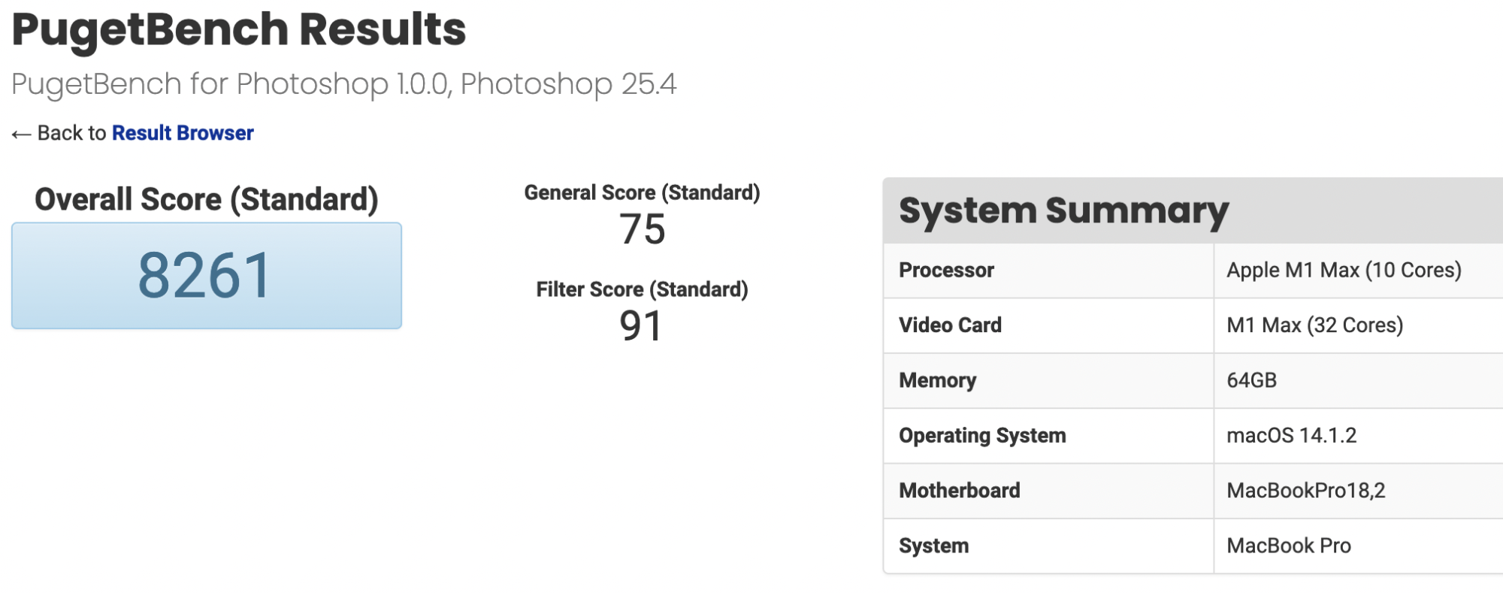Click the General Score value 75
Image resolution: width=1503 pixels, height=593 pixels.
tap(642, 229)
